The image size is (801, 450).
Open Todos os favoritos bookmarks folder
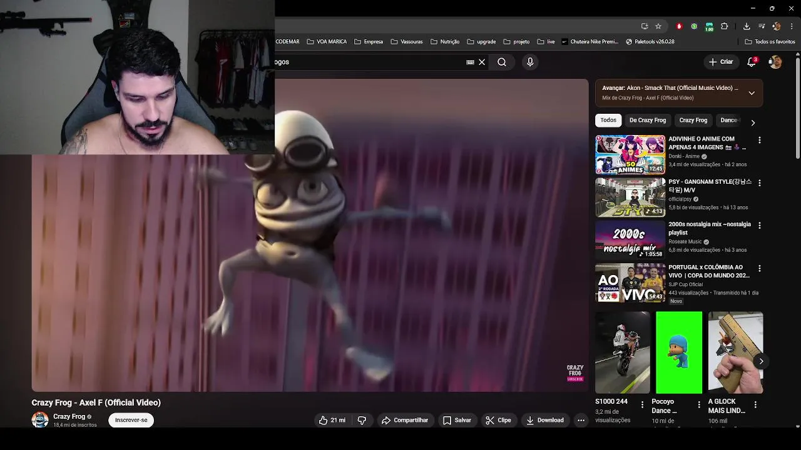pos(770,42)
